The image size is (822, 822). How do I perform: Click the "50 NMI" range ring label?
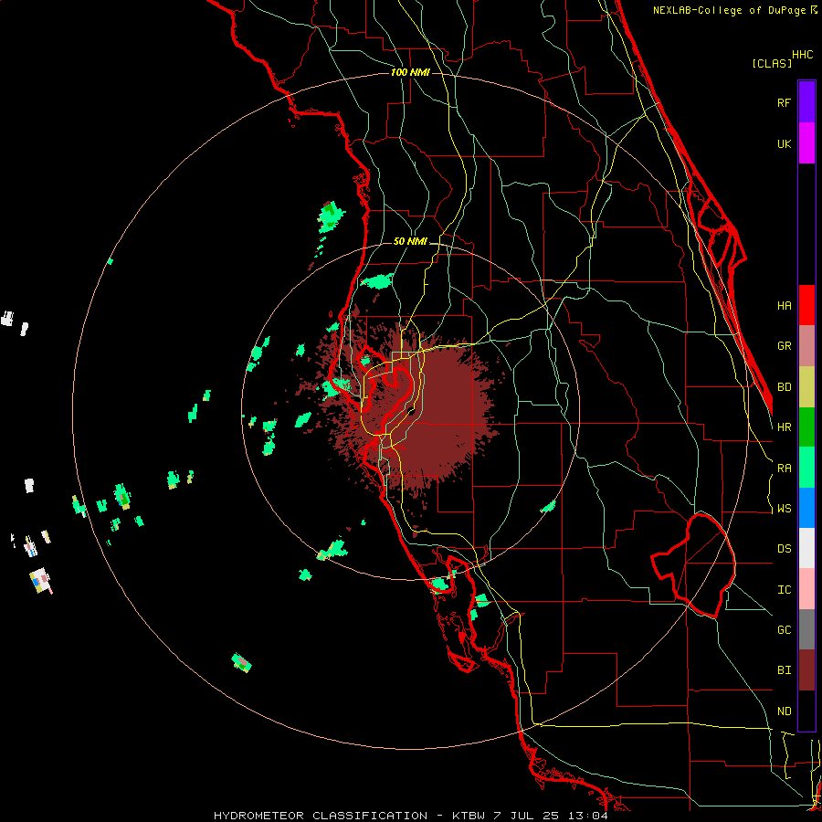(410, 241)
